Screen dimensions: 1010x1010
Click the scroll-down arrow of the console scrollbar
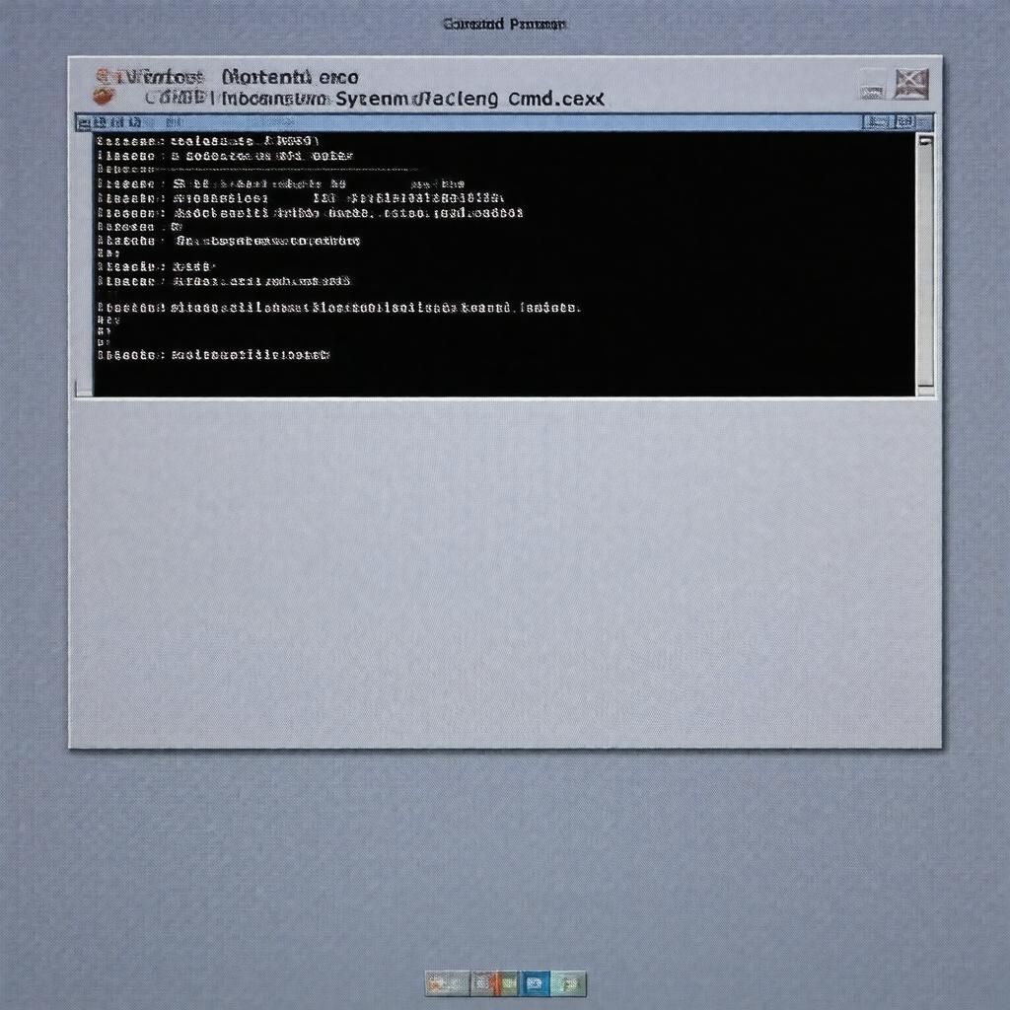point(925,388)
